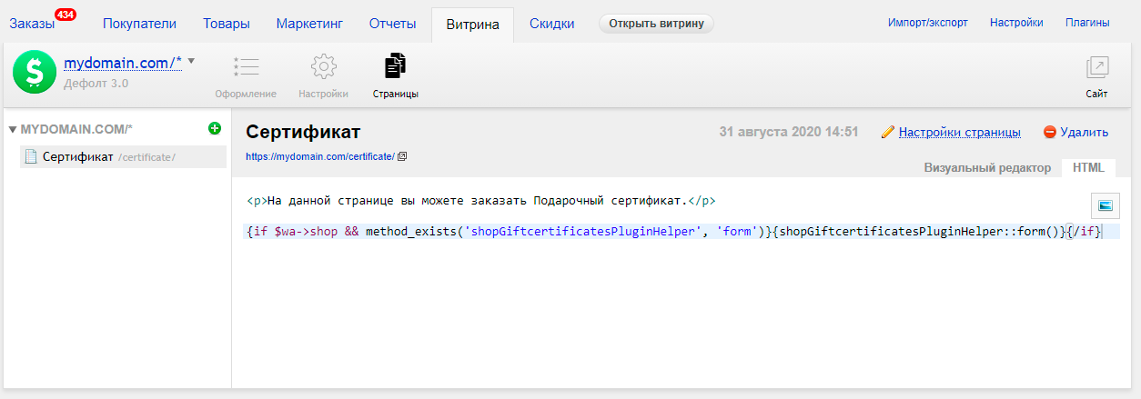1141x399 pixels.
Task: Click the green dollar shop logo
Action: point(35,72)
